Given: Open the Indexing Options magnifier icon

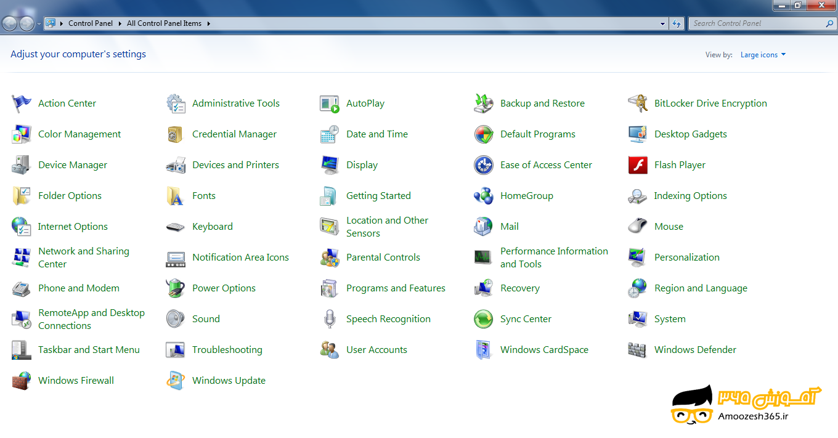Looking at the screenshot, I should pyautogui.click(x=638, y=196).
